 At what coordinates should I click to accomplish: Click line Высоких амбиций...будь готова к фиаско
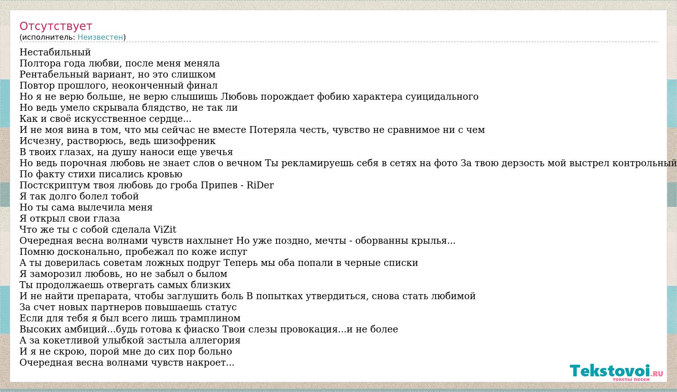tap(209, 329)
